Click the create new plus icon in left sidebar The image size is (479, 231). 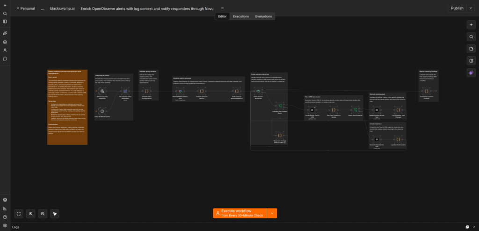(x=5, y=6)
